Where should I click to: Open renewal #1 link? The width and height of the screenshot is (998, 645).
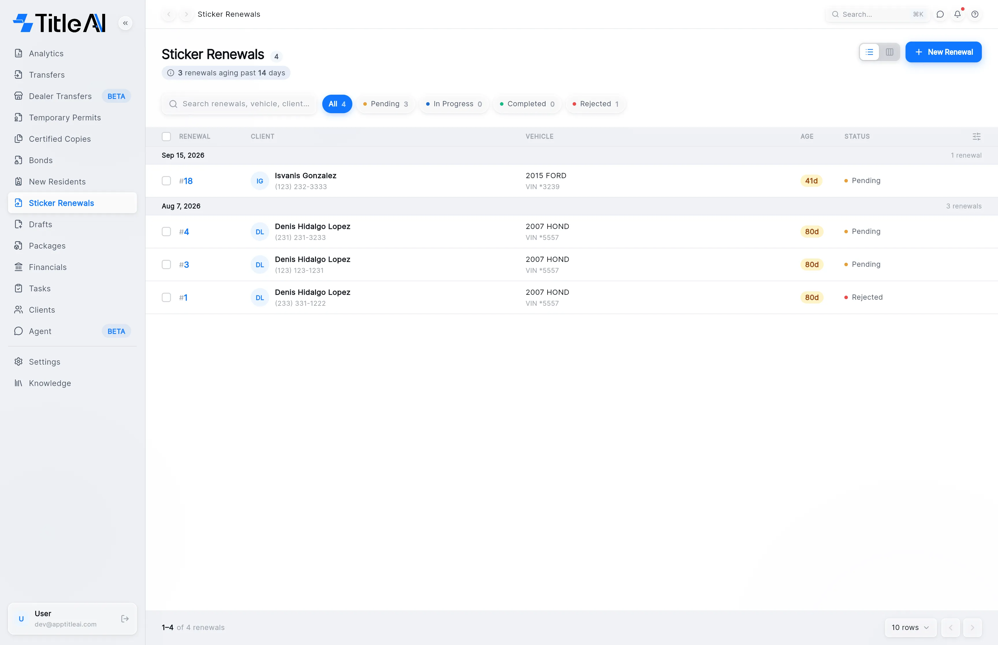[183, 297]
